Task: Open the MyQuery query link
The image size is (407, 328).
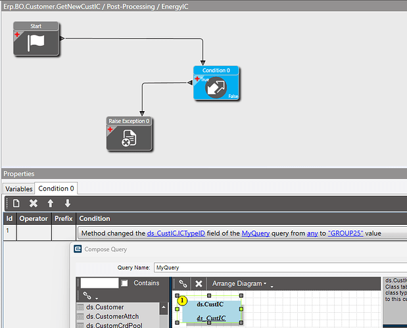Action: (256, 233)
